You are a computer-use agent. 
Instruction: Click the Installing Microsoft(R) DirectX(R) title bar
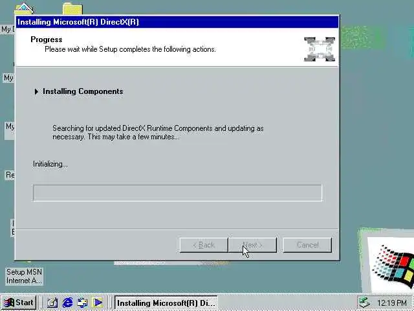177,22
